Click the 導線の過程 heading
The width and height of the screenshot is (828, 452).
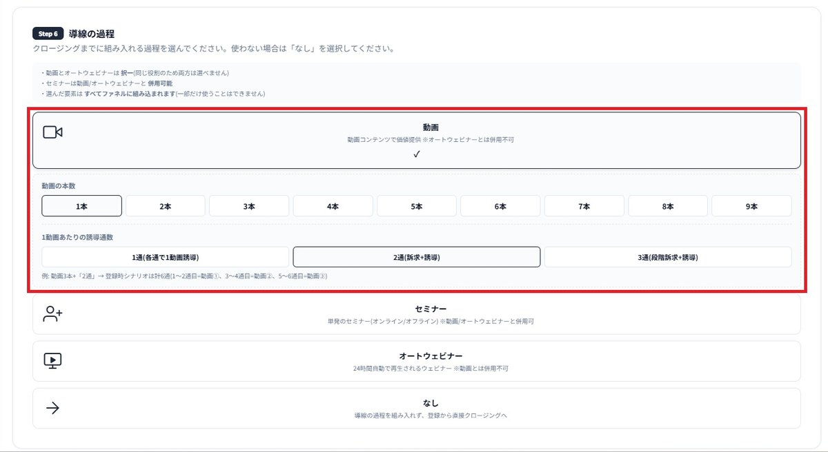(x=92, y=33)
